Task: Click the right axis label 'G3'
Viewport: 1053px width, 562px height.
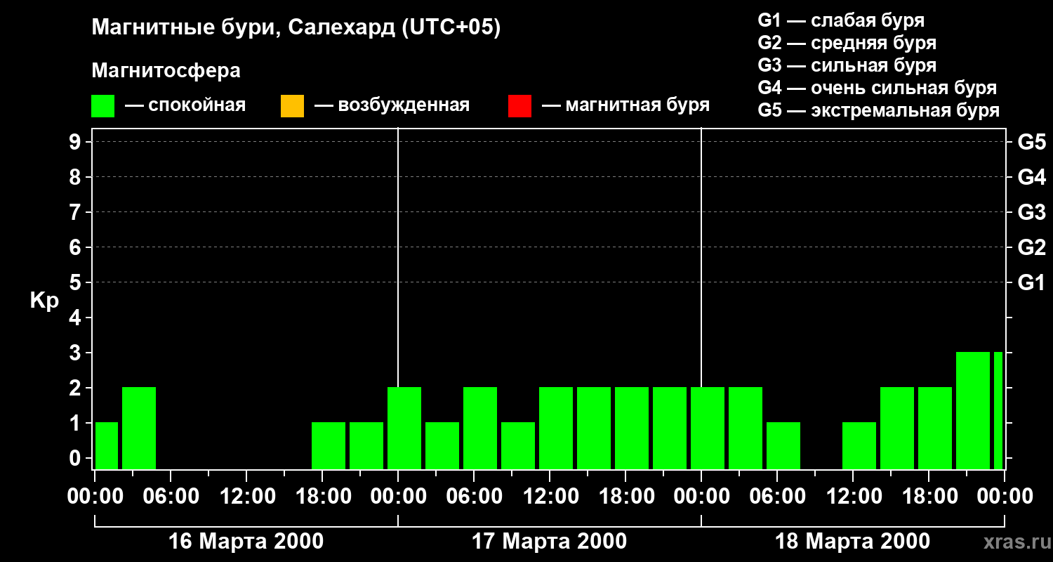Action: pos(1031,212)
